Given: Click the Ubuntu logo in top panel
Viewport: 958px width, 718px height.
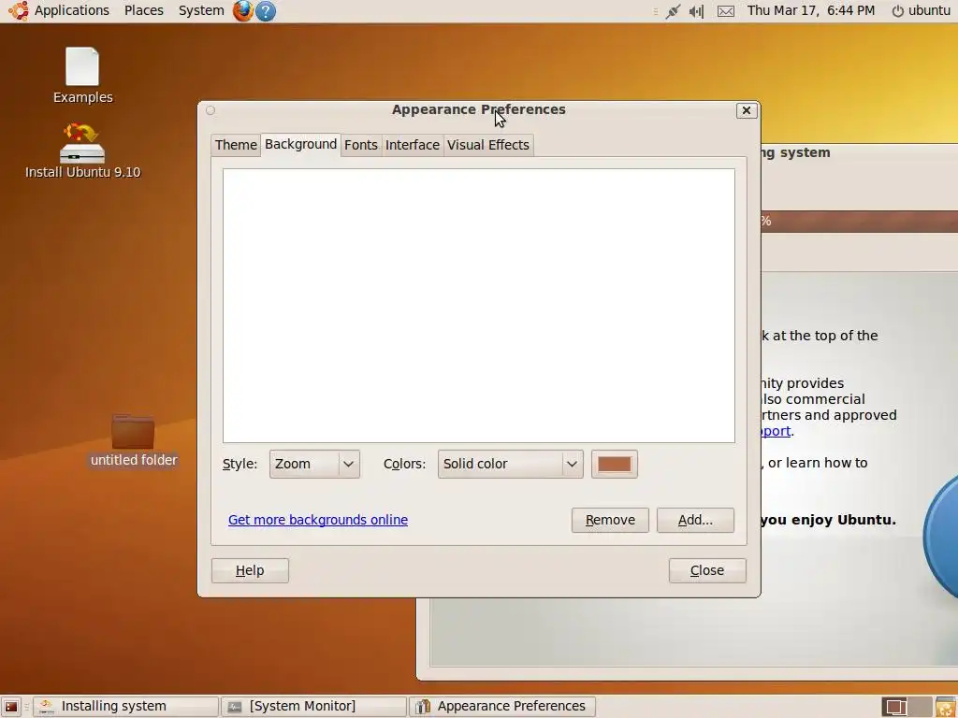Looking at the screenshot, I should click(x=19, y=10).
